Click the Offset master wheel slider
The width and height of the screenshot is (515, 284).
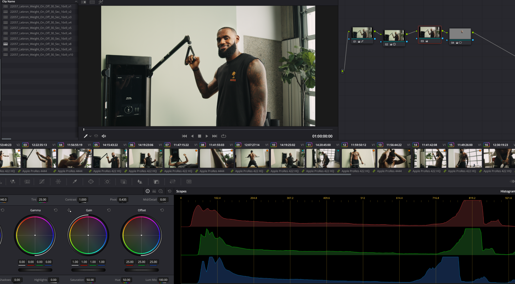click(141, 270)
